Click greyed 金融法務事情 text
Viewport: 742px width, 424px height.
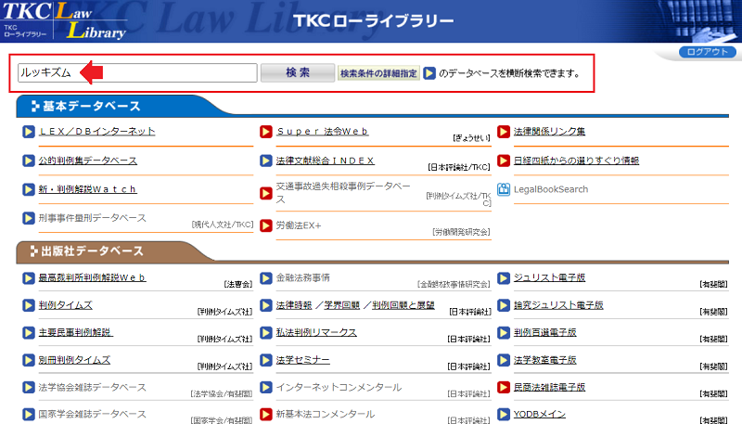point(303,277)
